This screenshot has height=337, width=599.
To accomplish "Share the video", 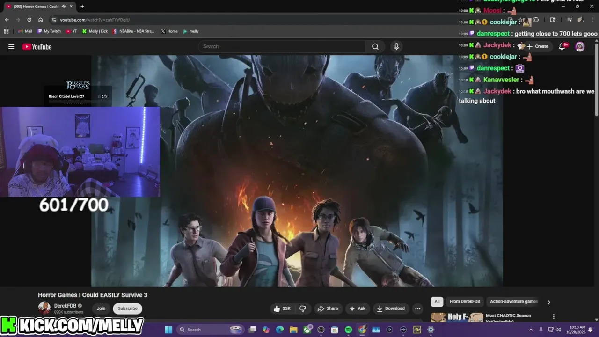I will [x=328, y=308].
